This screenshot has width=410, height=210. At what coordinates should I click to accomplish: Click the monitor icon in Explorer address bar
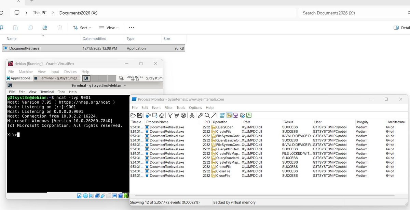click(17, 13)
